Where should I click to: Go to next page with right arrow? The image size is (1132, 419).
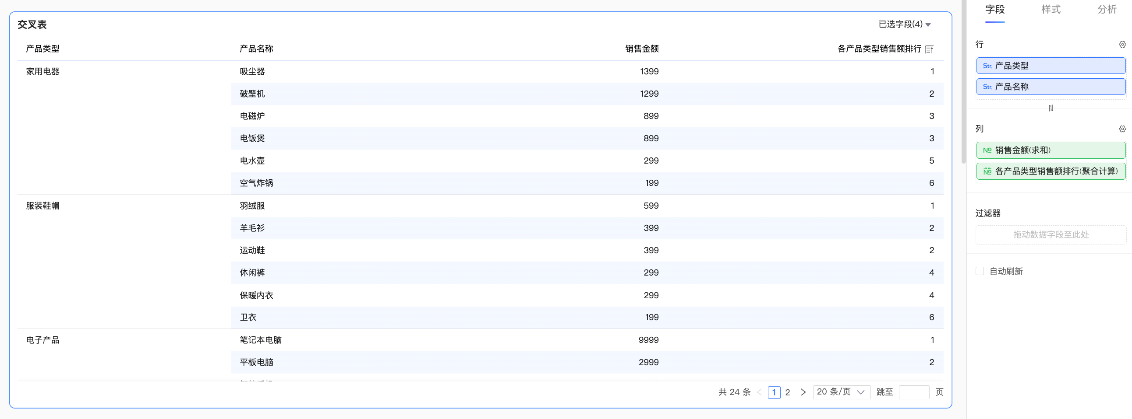803,392
